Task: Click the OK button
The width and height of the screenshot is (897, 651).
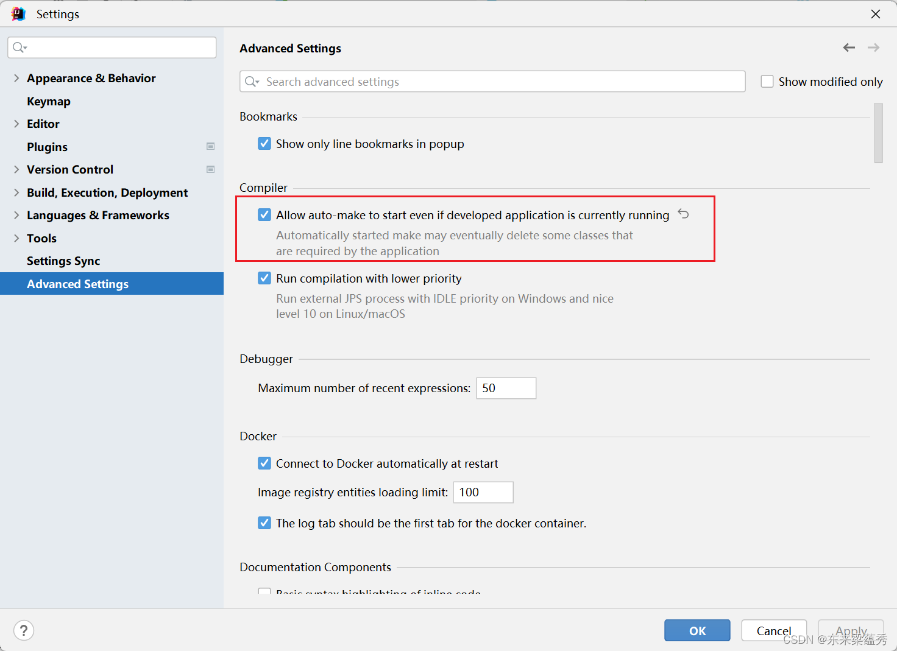Action: 697,630
